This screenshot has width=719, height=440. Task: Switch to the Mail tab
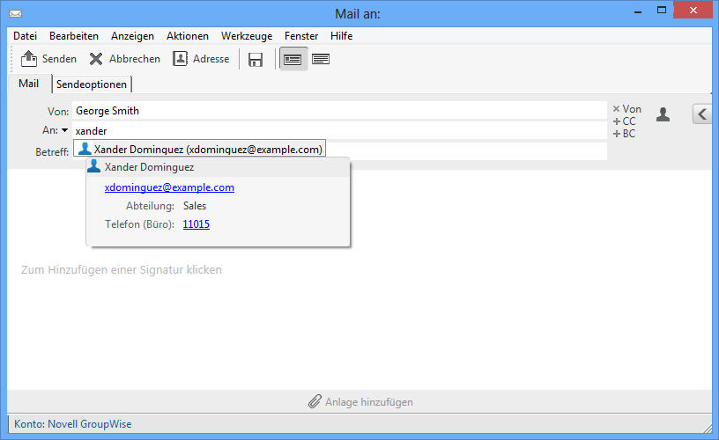[x=29, y=84]
